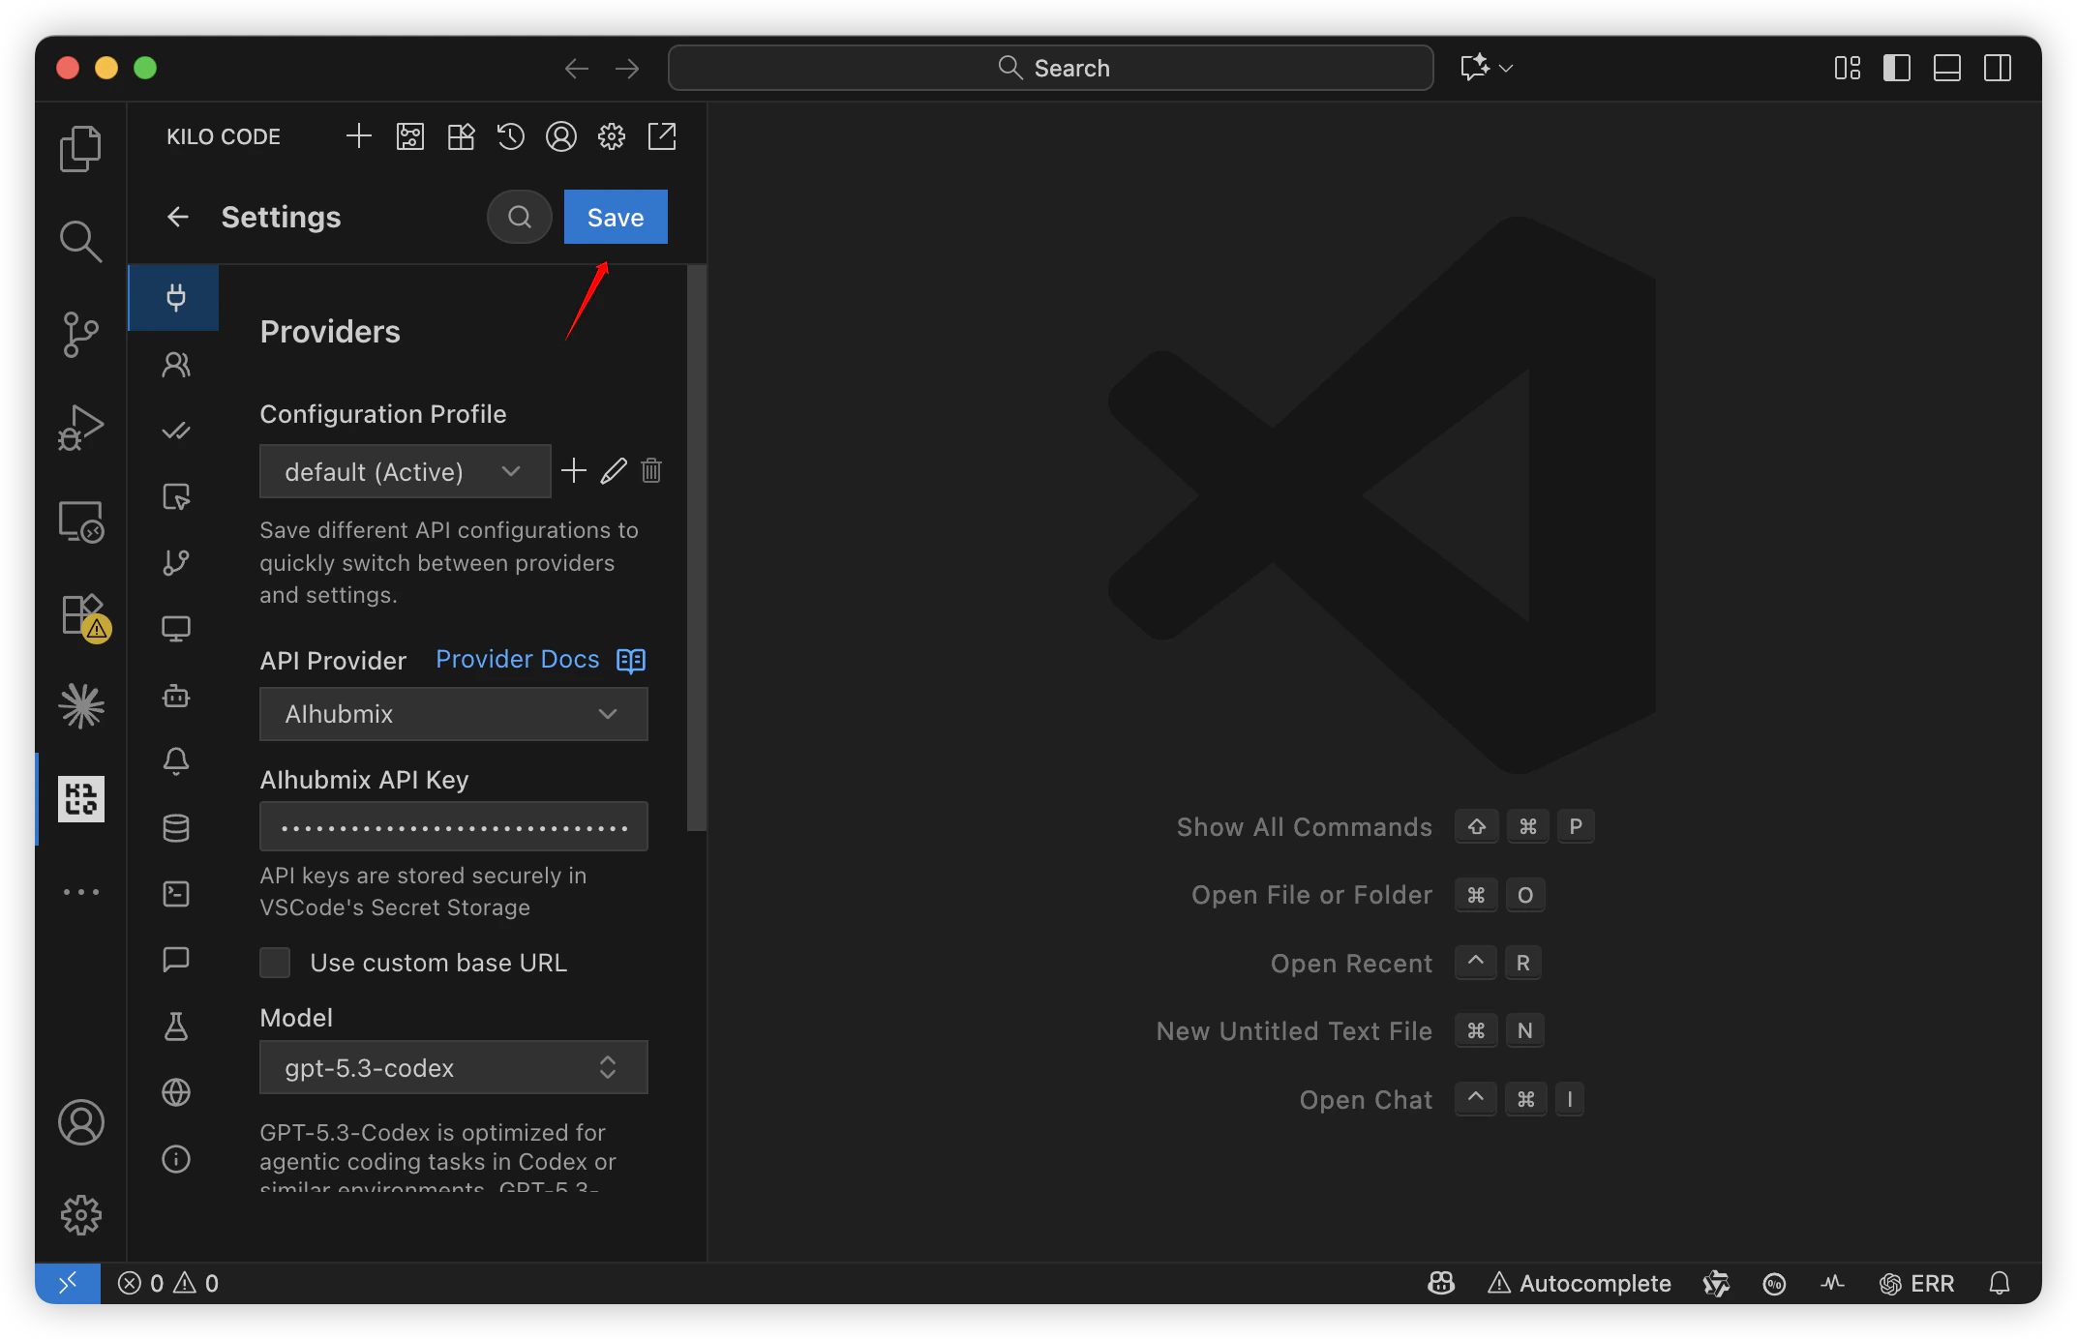Toggle bottom panel layout icon
This screenshot has width=2077, height=1339.
(x=1947, y=68)
